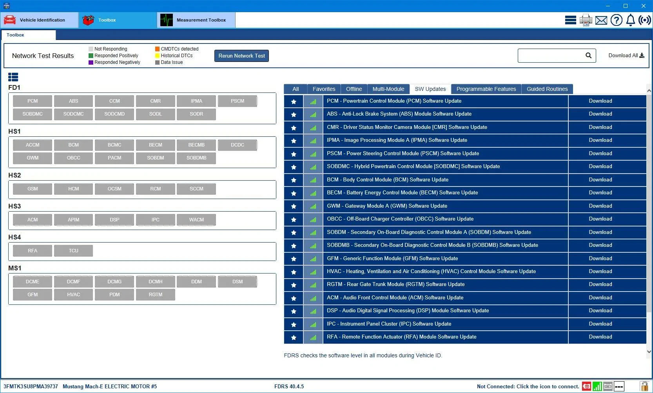
Task: Select the SW Updates tab
Action: pyautogui.click(x=430, y=89)
